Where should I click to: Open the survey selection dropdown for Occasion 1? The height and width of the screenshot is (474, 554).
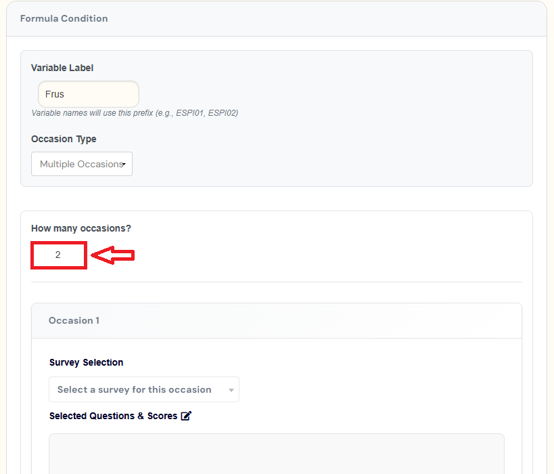click(x=143, y=389)
